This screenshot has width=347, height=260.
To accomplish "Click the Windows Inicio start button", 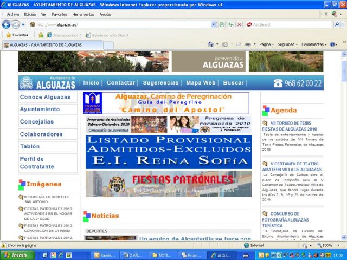I will pos(17,255).
